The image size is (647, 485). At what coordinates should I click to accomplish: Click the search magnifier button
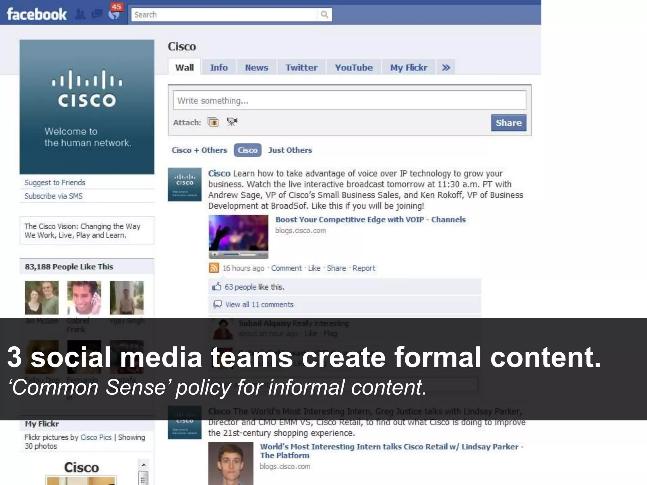pos(324,15)
